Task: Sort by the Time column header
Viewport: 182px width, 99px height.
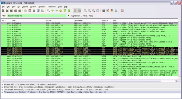Action: point(28,20)
